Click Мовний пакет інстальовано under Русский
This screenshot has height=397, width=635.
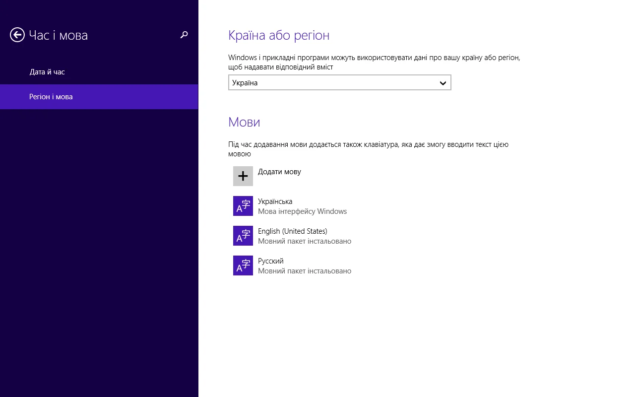[305, 271]
